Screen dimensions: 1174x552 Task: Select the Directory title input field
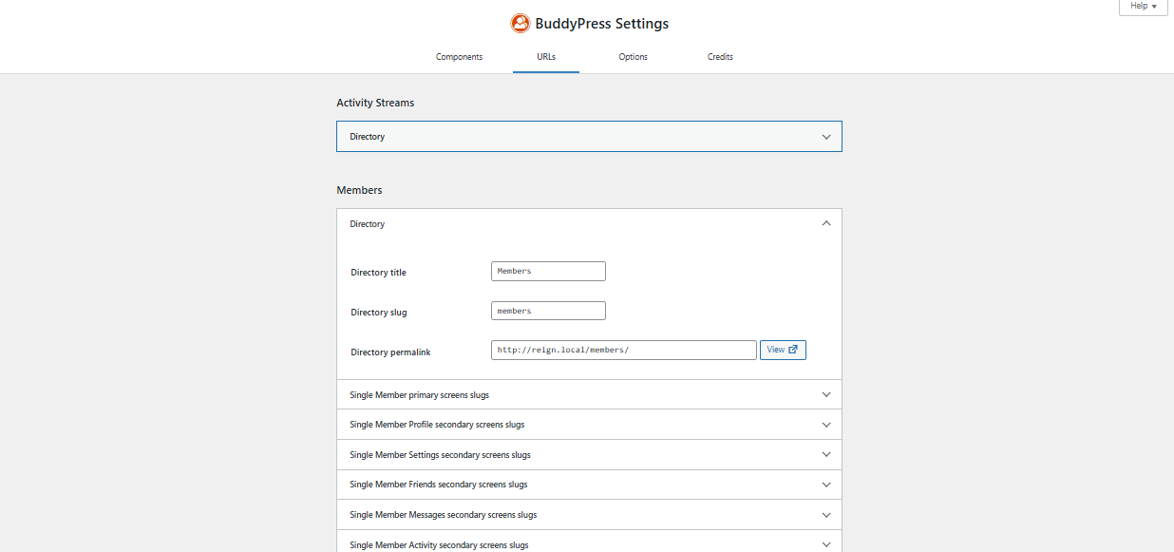point(548,271)
